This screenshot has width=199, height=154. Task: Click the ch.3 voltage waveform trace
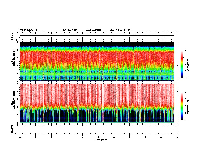click(97, 129)
